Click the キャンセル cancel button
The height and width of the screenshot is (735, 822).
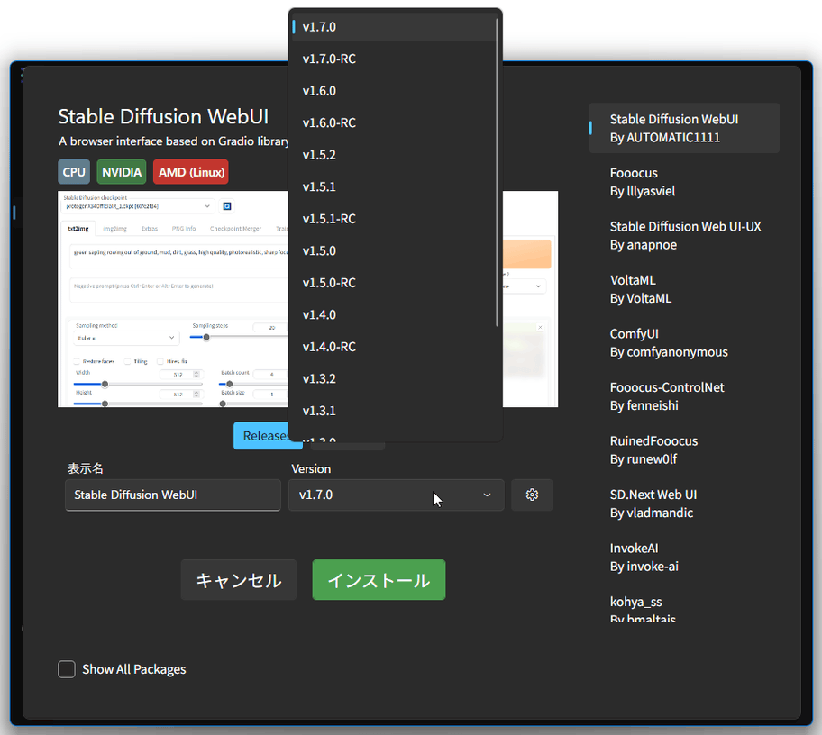[x=239, y=580]
